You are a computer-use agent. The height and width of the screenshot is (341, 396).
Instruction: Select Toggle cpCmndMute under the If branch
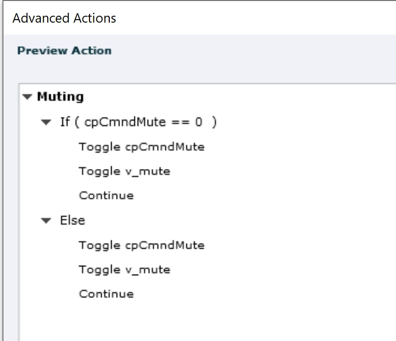141,146
